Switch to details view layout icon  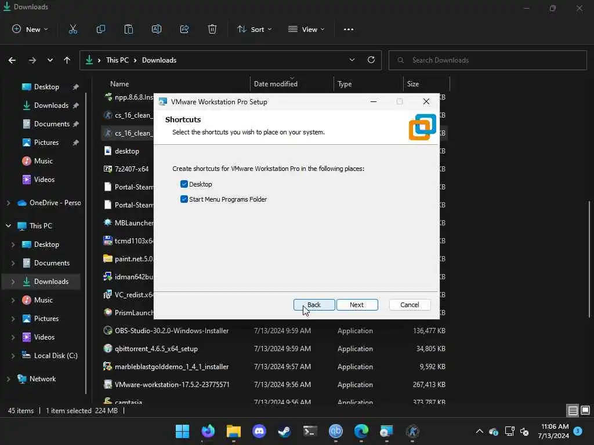pyautogui.click(x=573, y=410)
